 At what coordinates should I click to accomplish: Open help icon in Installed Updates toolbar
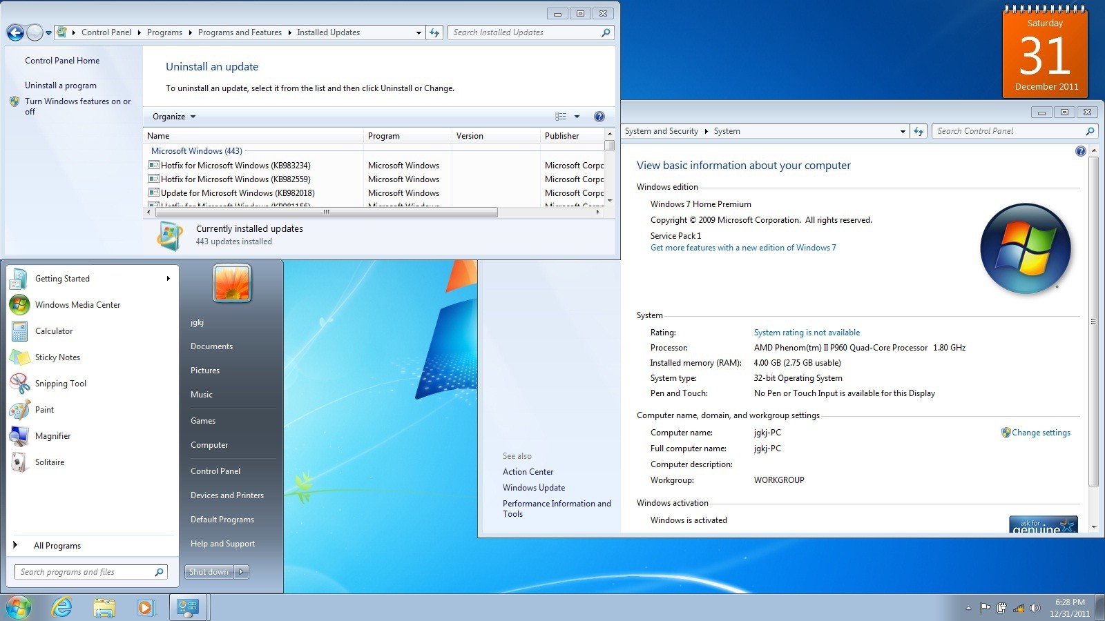tap(599, 117)
